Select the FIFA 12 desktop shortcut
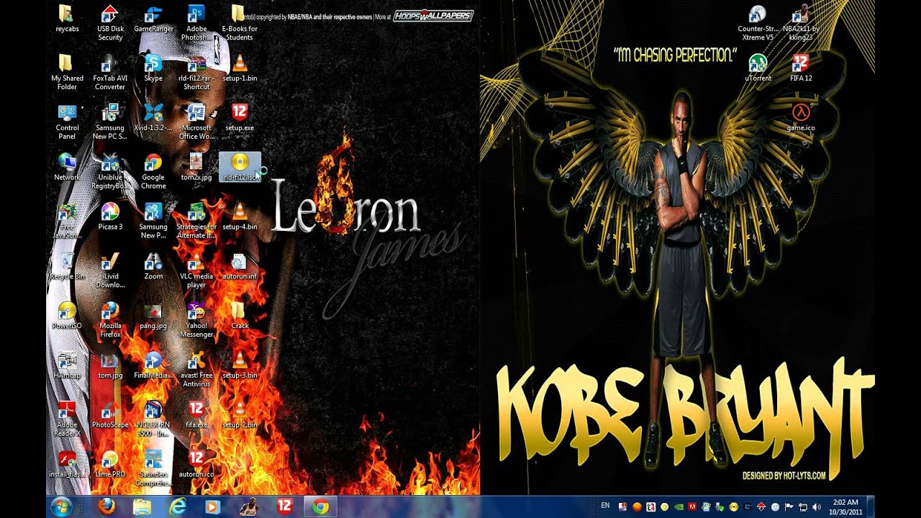Screen dimensions: 921x518 tap(801, 69)
